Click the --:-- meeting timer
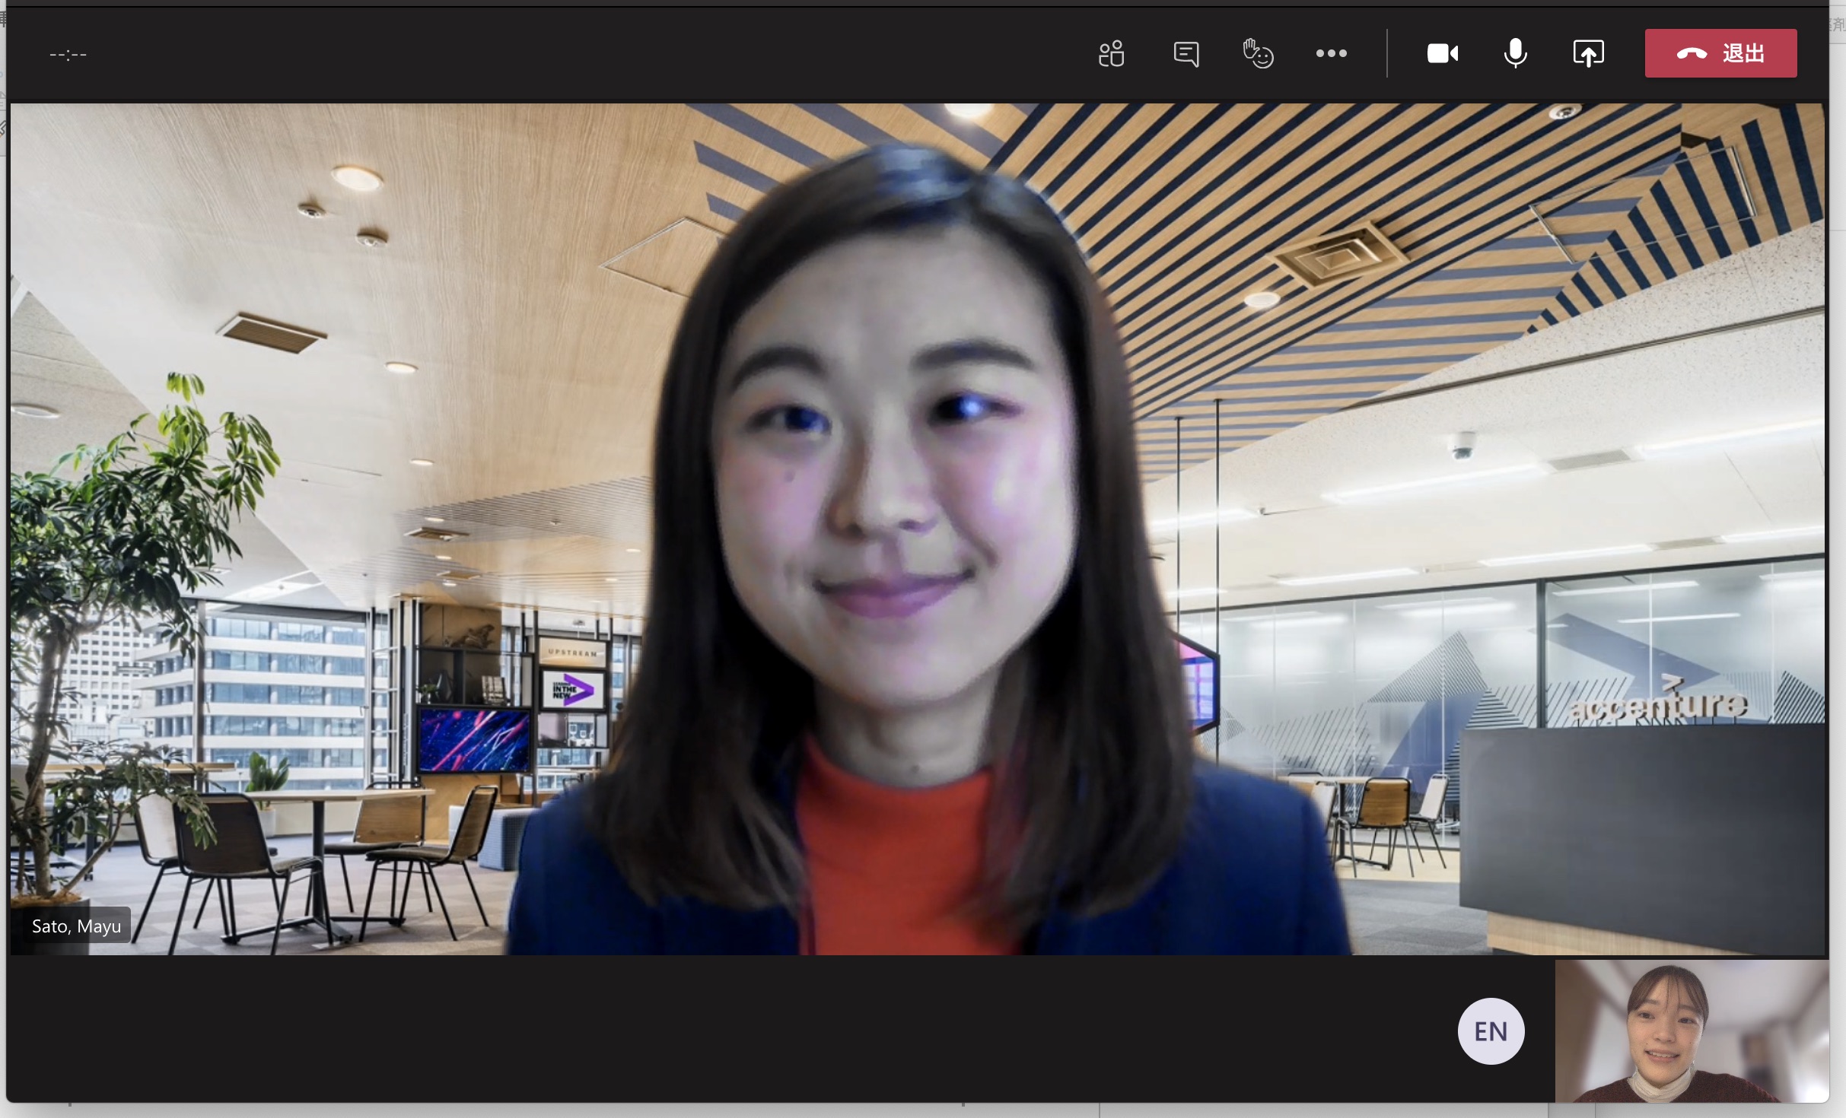This screenshot has height=1118, width=1846. (68, 54)
